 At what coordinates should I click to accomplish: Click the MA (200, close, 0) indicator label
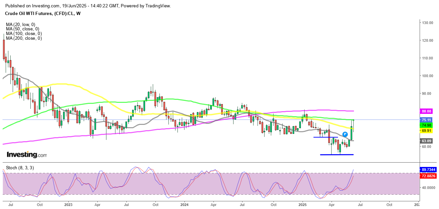(x=24, y=38)
